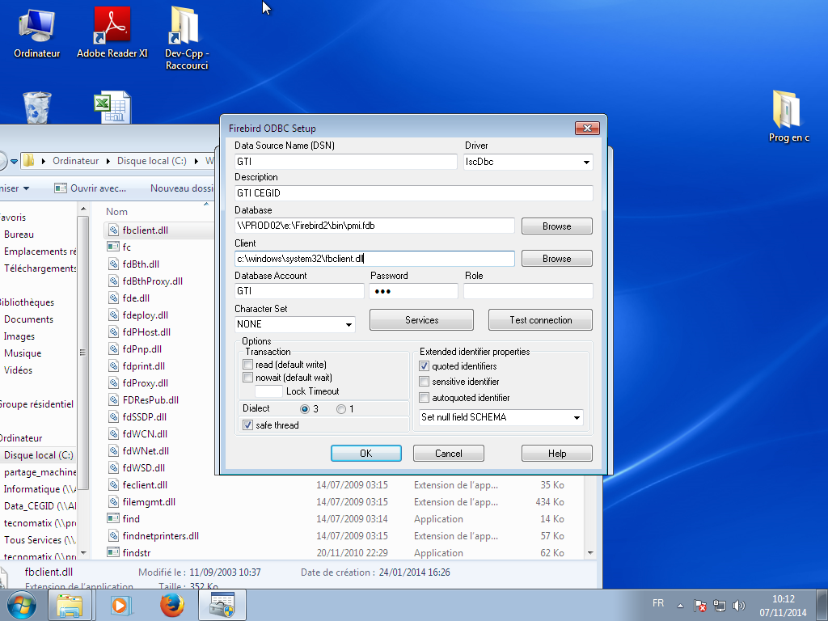Open the Driver IscDbc dropdown
The width and height of the screenshot is (828, 621).
pos(586,162)
